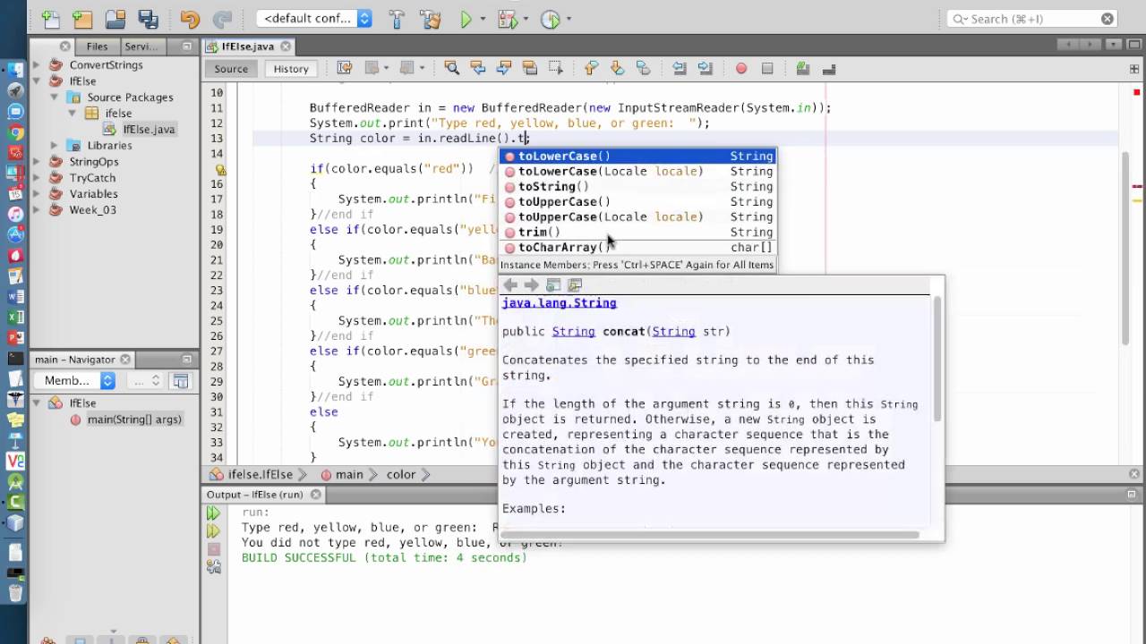This screenshot has width=1146, height=644.
Task: Go back in Javadoc popup
Action: [x=510, y=285]
